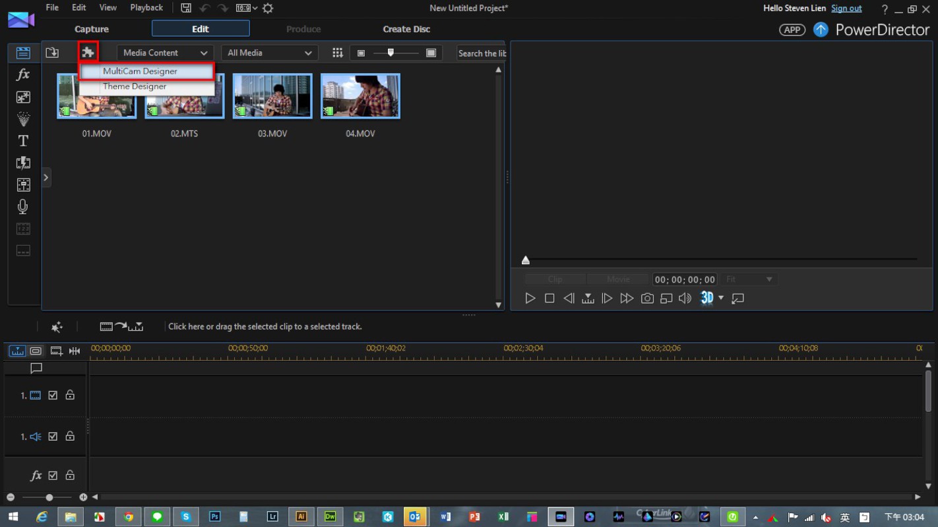This screenshot has width=938, height=527.
Task: Open the PiP Objects Room icon
Action: click(23, 97)
